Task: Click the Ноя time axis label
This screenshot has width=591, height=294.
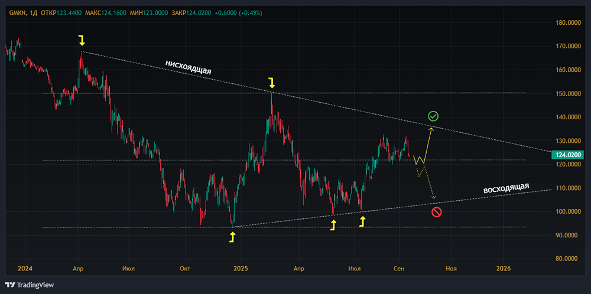Action: pos(451,269)
